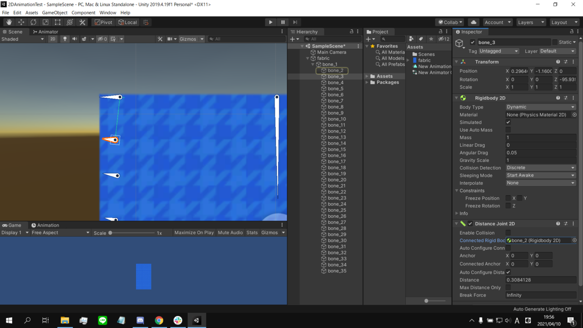Switch to the Animation tab
Image resolution: width=583 pixels, height=328 pixels.
click(45, 225)
